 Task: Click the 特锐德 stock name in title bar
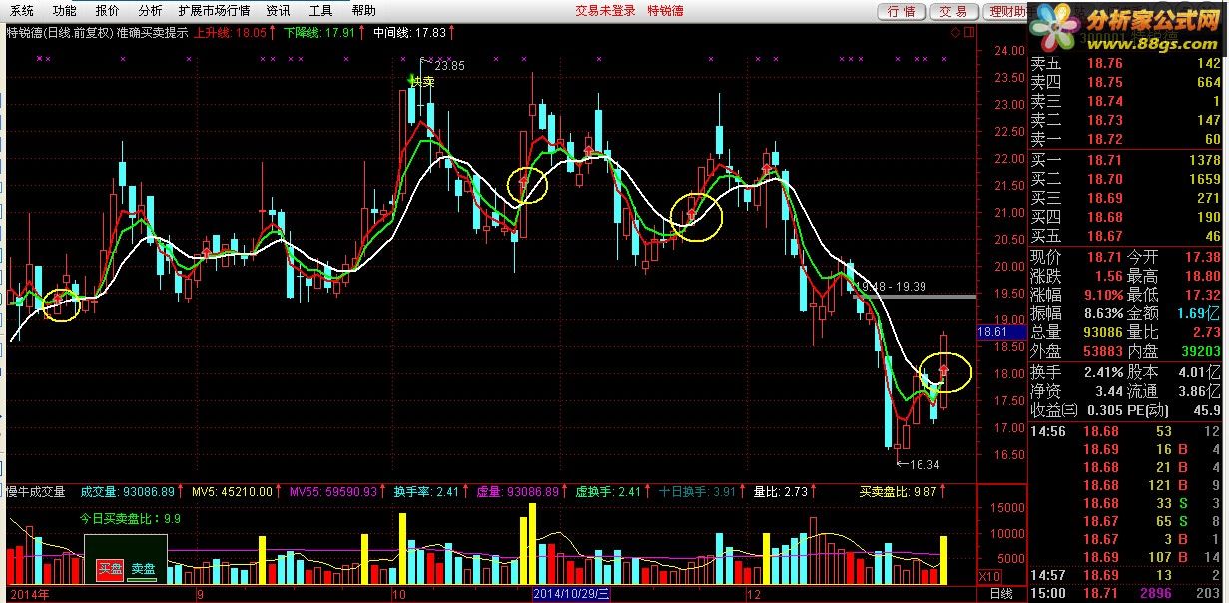(667, 11)
